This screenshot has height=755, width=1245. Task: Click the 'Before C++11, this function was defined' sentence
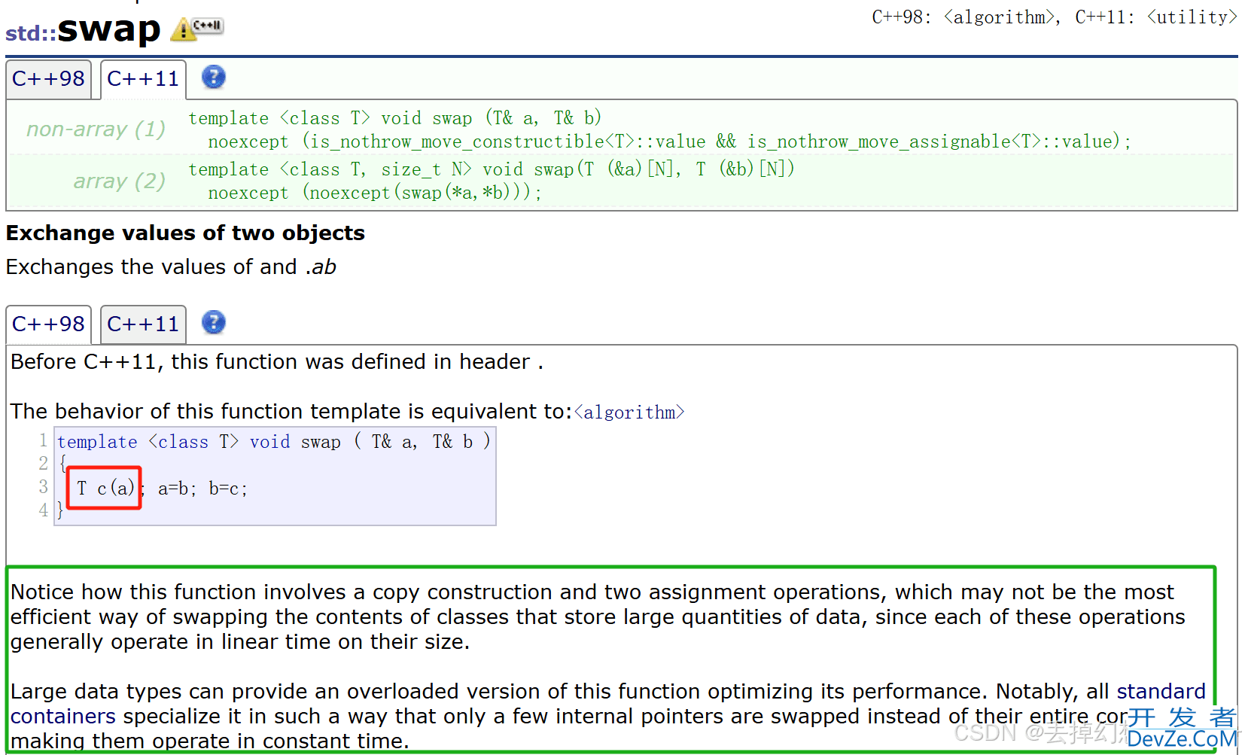pos(277,362)
